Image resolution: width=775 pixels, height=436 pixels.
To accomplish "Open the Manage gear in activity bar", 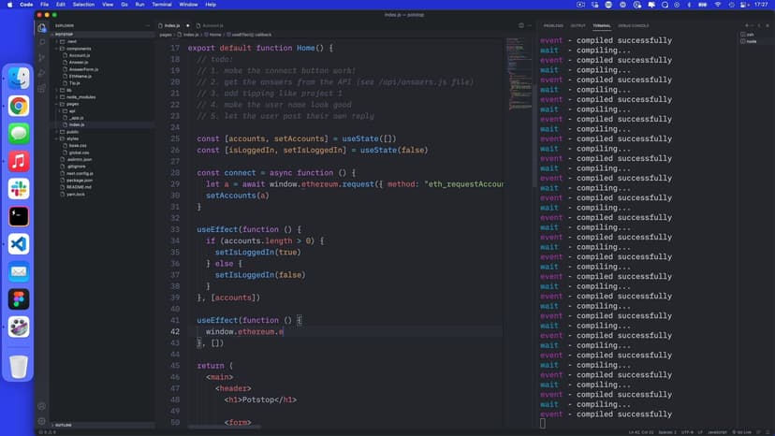I will (x=42, y=420).
